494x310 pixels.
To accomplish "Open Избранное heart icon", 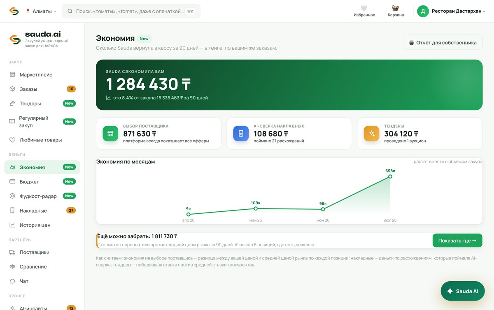I will [364, 8].
